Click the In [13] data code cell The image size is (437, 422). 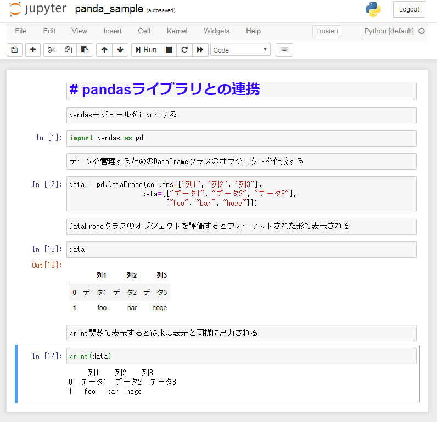click(242, 250)
